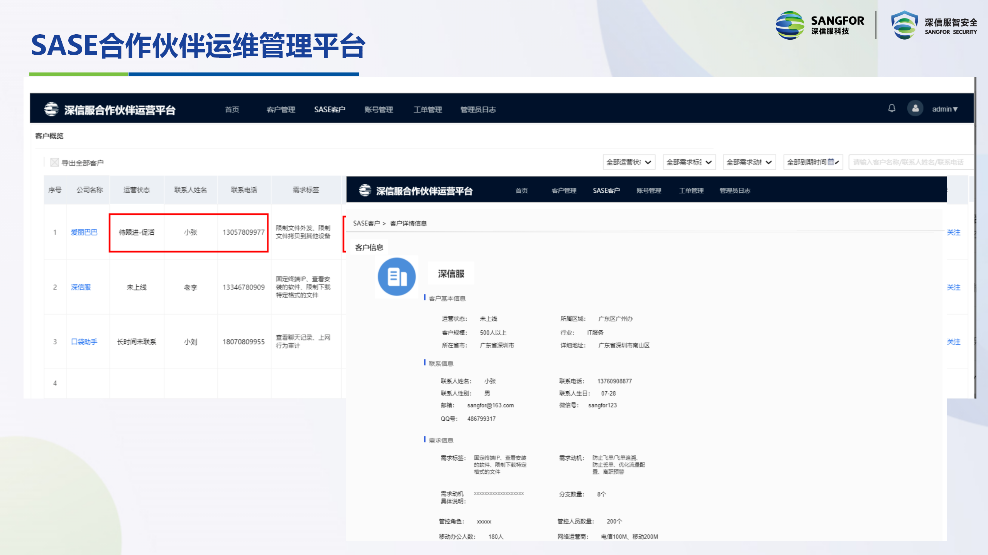Open 账号管理 in the main navbar
This screenshot has height=555, width=988.
[379, 109]
